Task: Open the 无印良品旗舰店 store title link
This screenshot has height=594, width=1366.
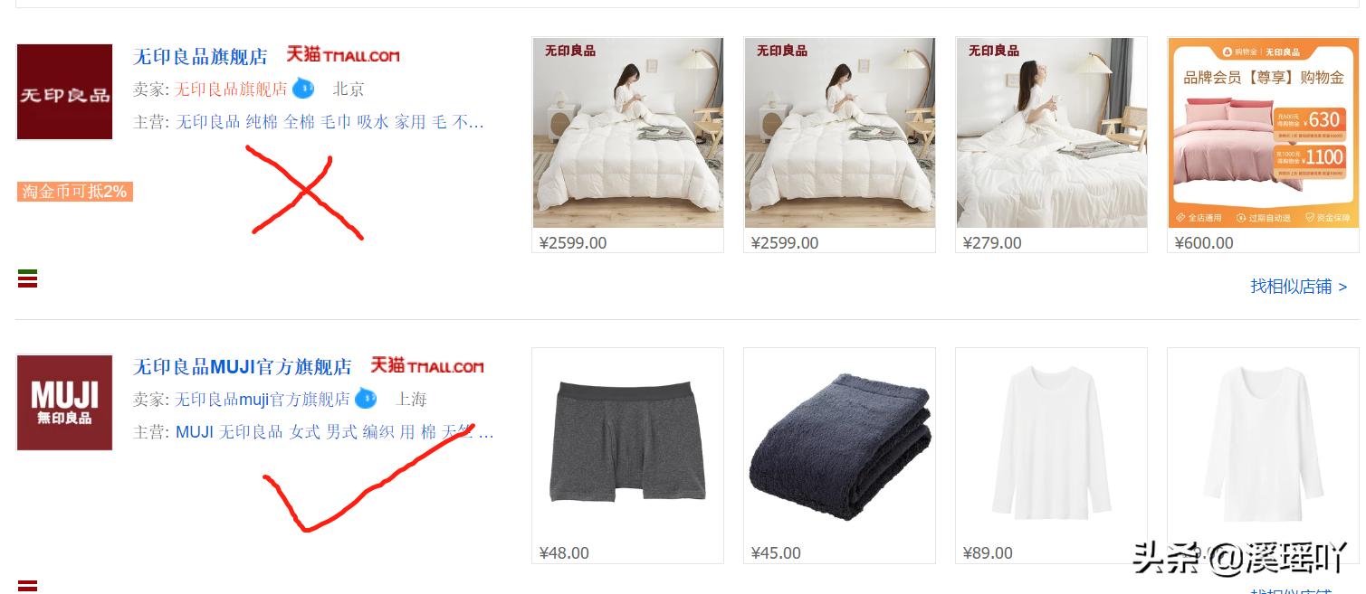Action: click(200, 56)
